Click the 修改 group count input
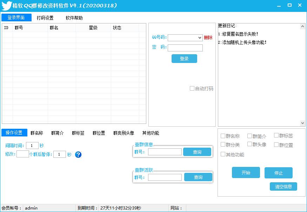This screenshot has height=212, width=307. point(23,154)
